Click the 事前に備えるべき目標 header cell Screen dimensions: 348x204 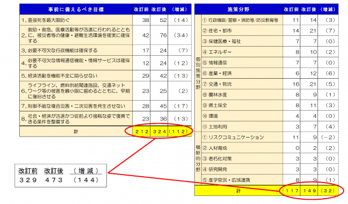(x=76, y=9)
